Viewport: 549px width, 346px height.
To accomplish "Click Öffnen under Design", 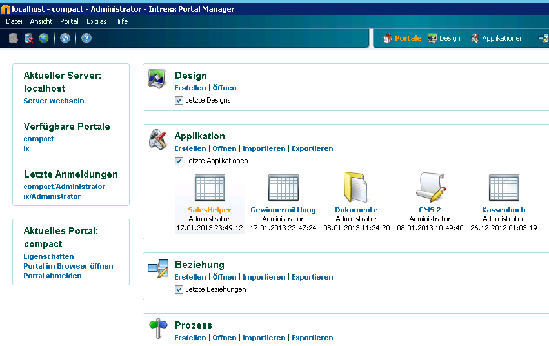I will pos(225,88).
